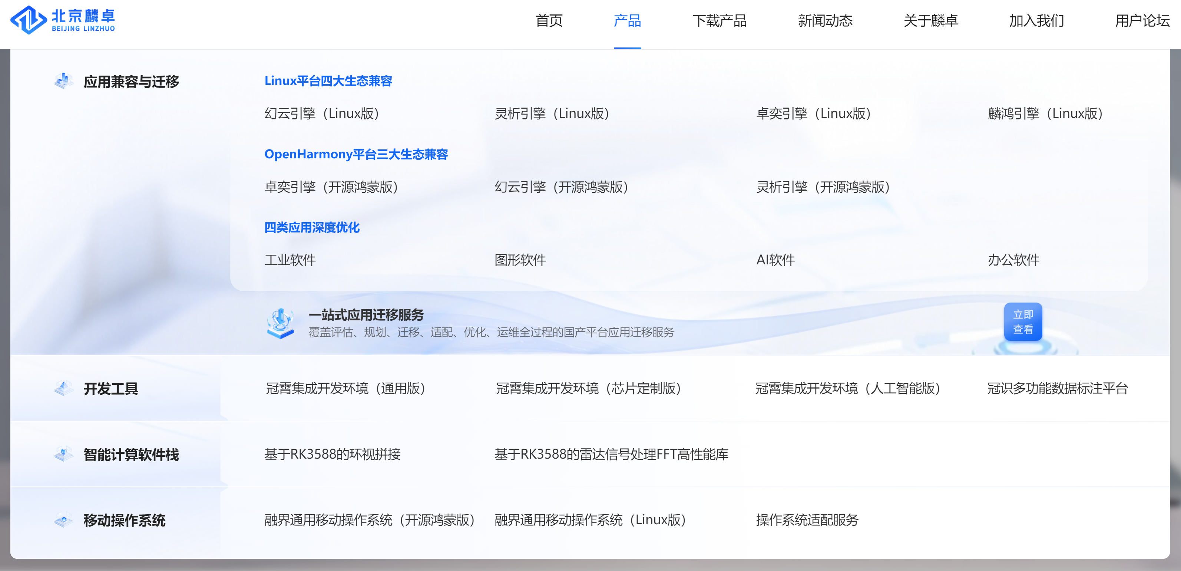This screenshot has height=571, width=1181.
Task: Click the 应用兼容与迁移 category icon
Action: tap(63, 80)
